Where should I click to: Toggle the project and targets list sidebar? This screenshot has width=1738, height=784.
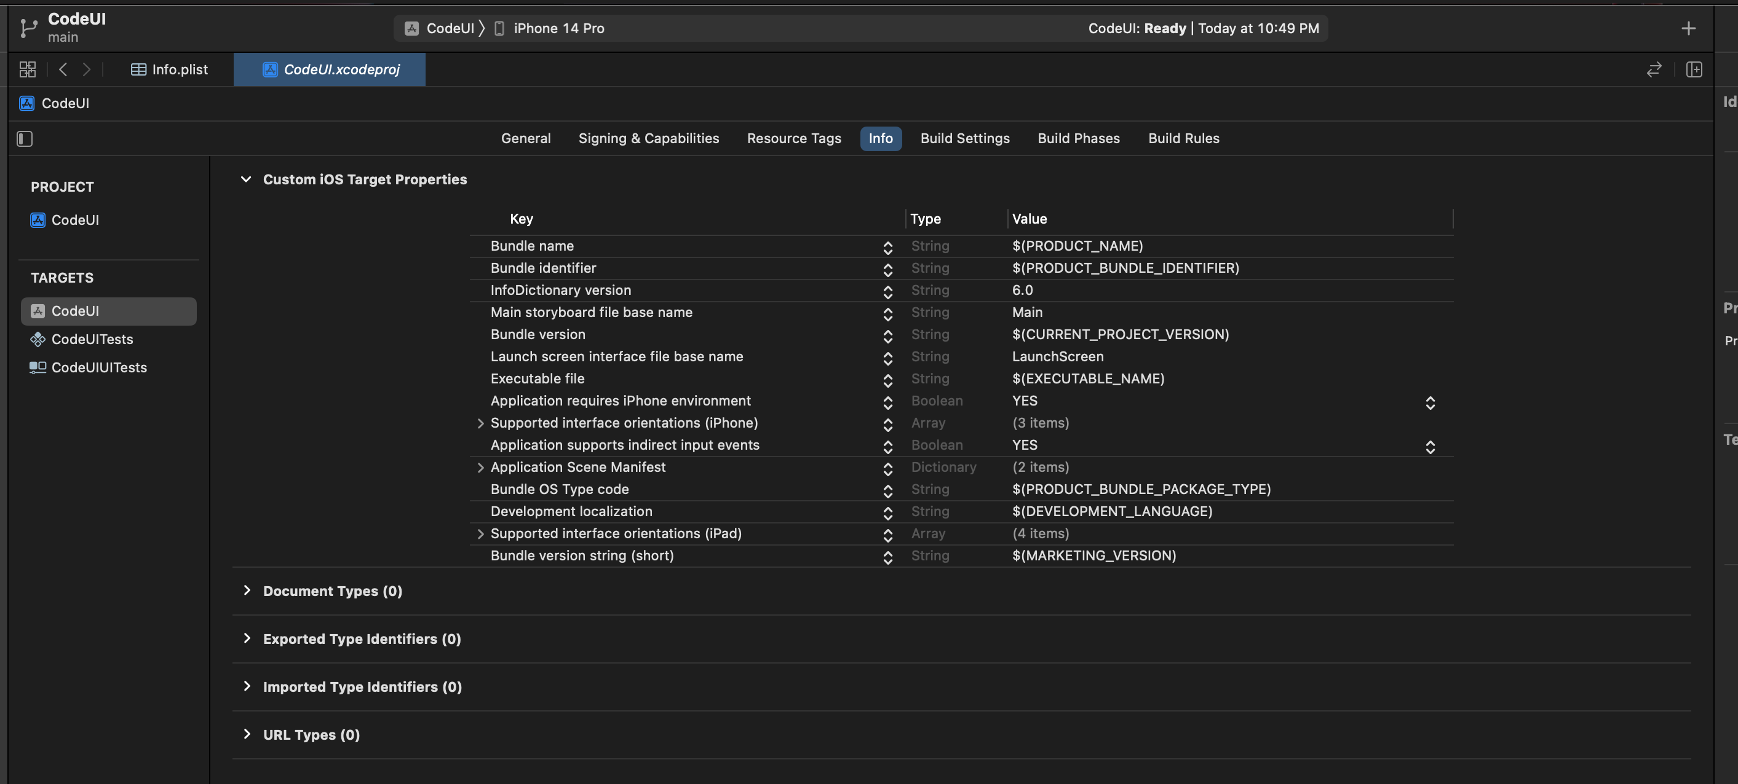coord(25,139)
